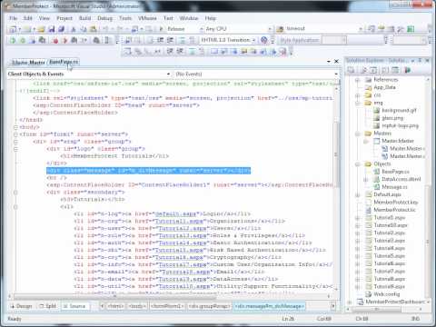Click the first icon in the Solution Explorer toolbar
Screen dimensions: 436x327
[351, 70]
